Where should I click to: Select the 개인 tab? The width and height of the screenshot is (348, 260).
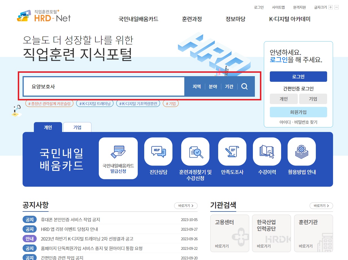point(48,127)
